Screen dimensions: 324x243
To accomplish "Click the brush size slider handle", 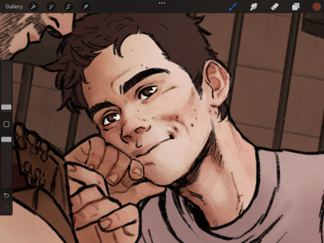I will click(6, 107).
